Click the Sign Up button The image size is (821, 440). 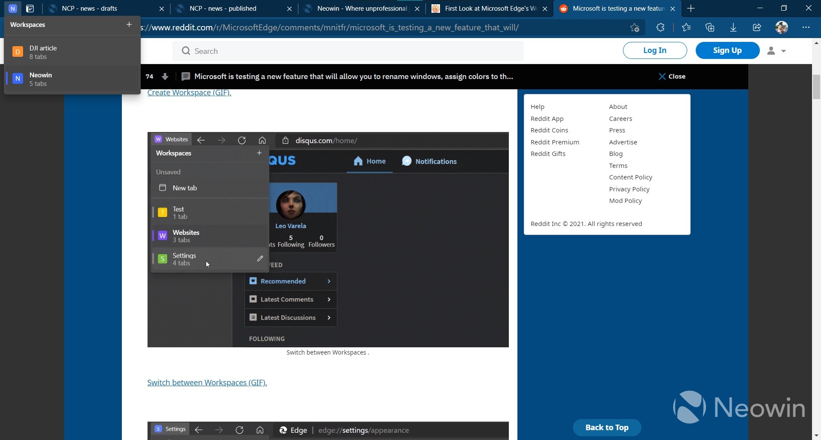coord(726,50)
